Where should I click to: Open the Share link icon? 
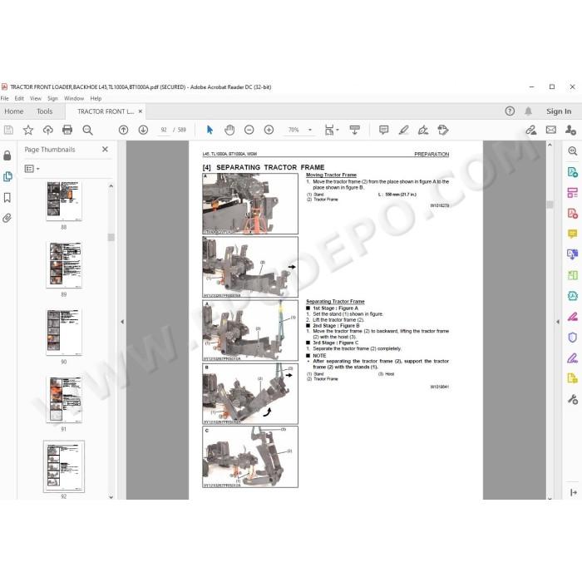pos(531,130)
